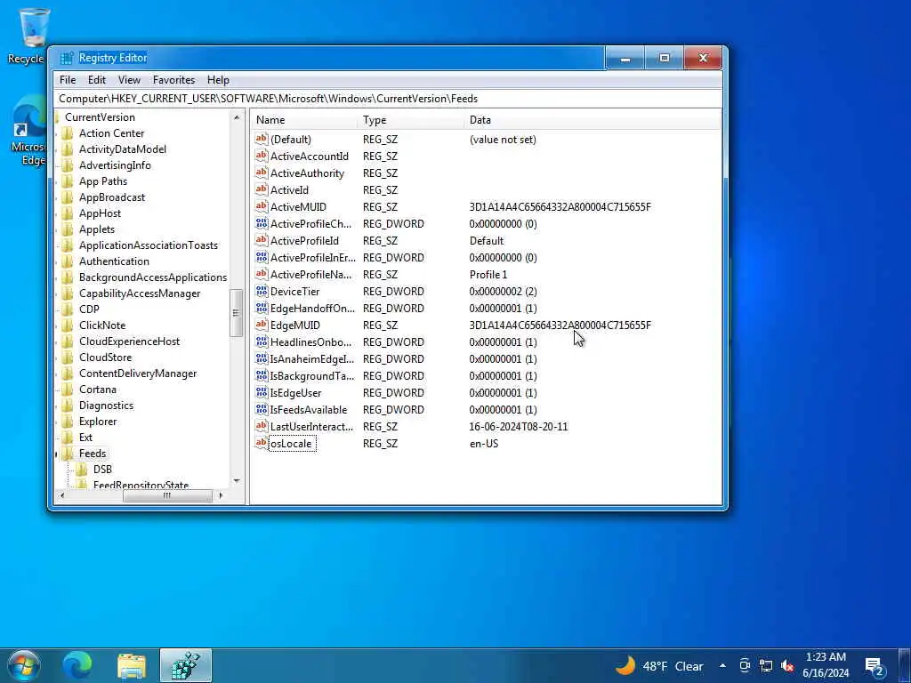This screenshot has height=683, width=911.
Task: Click the Explorer folder icon in tree
Action: pyautogui.click(x=68, y=422)
